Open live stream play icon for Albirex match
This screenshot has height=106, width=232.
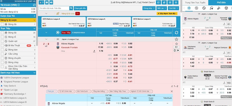pyautogui.click(x=178, y=51)
